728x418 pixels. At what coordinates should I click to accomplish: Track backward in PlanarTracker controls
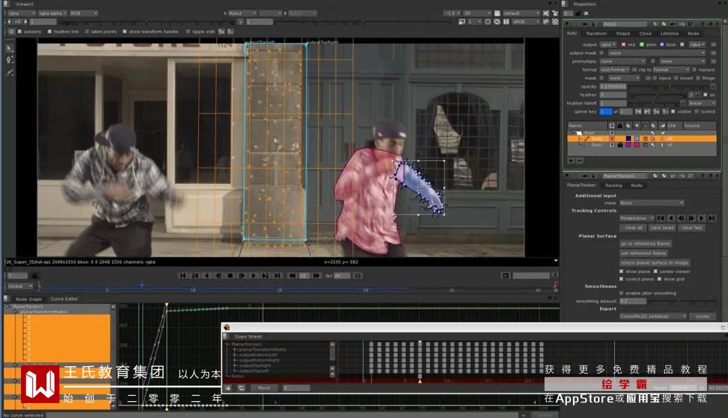(x=671, y=218)
